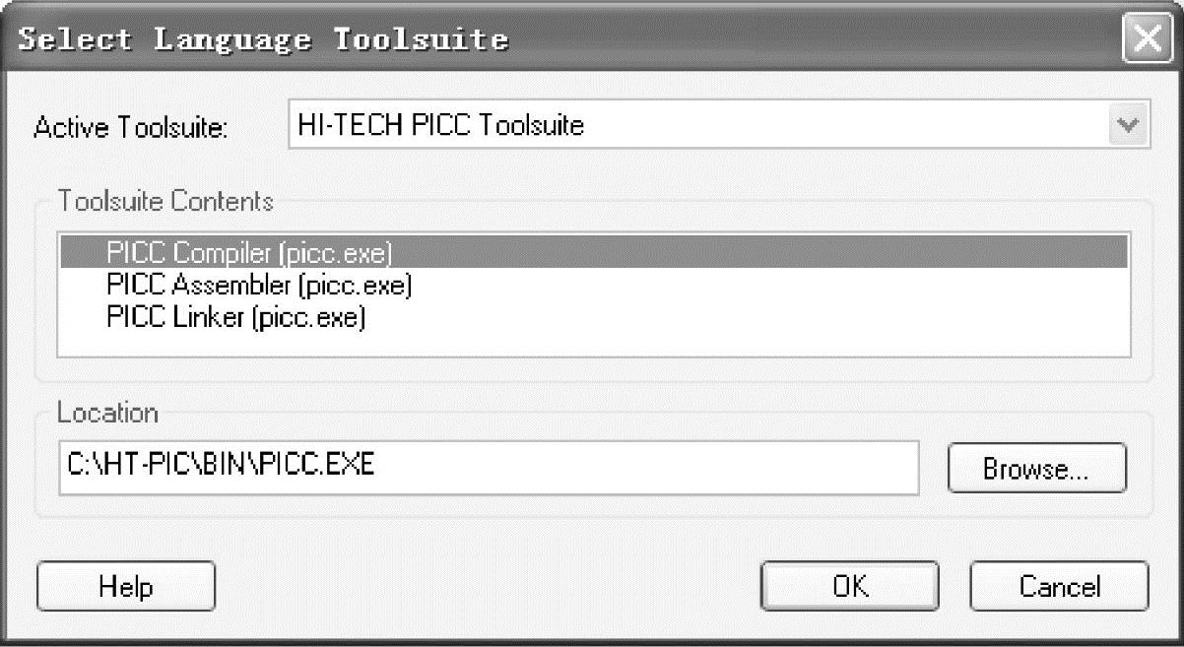
Task: Click empty space below PICC Linker in list
Action: (x=591, y=345)
